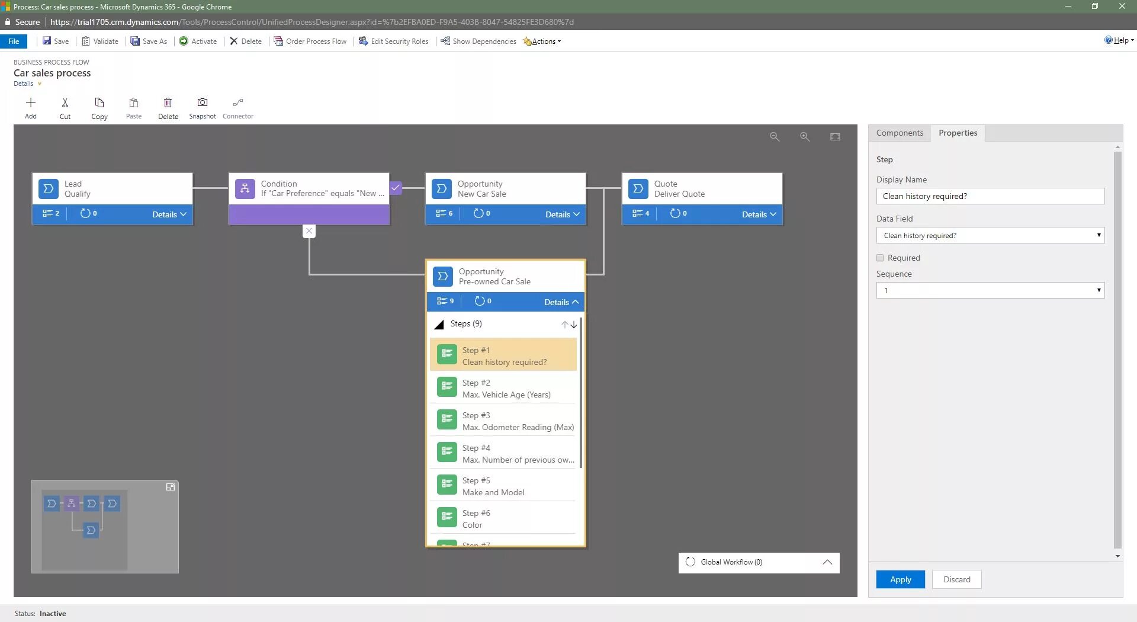Select Step #5 Make and Model

point(502,486)
